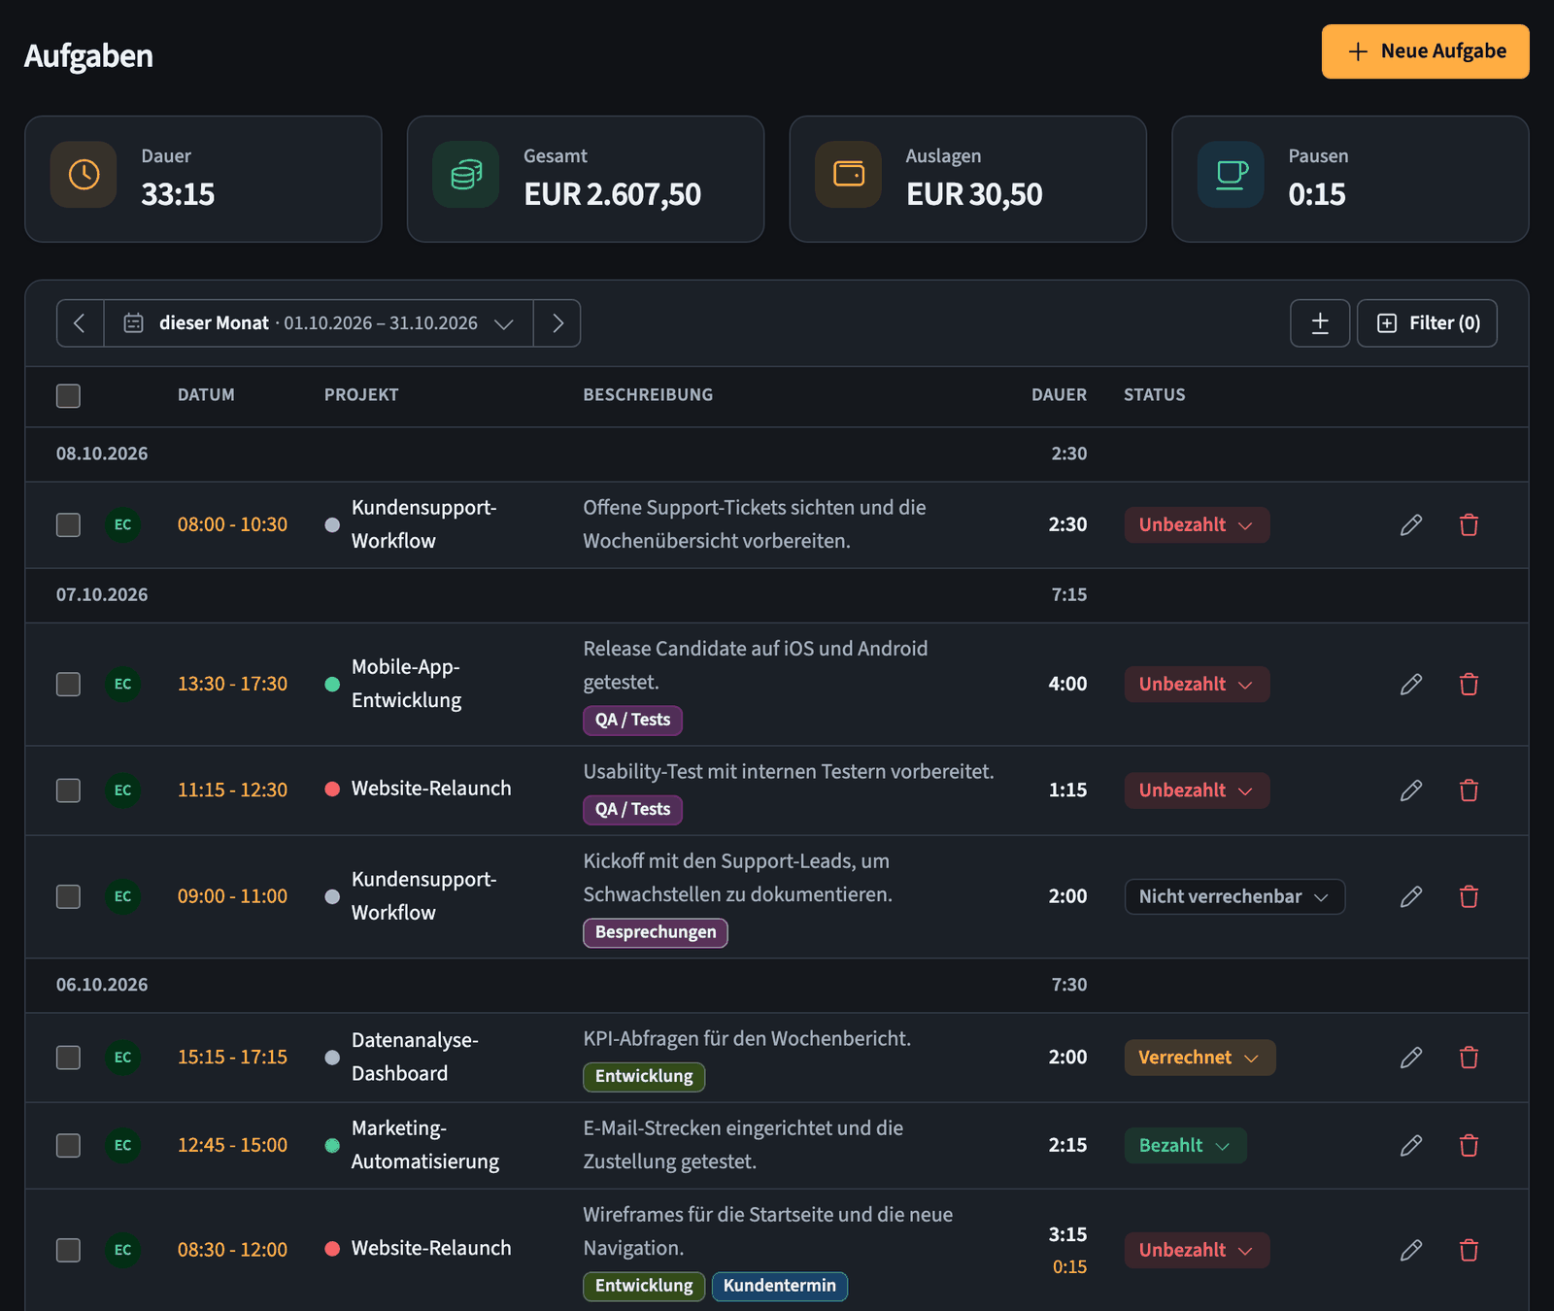Click the 'Besprechungen' tag

pos(656,932)
